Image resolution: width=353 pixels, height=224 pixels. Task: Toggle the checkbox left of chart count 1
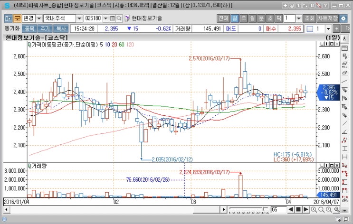[x=310, y=29]
